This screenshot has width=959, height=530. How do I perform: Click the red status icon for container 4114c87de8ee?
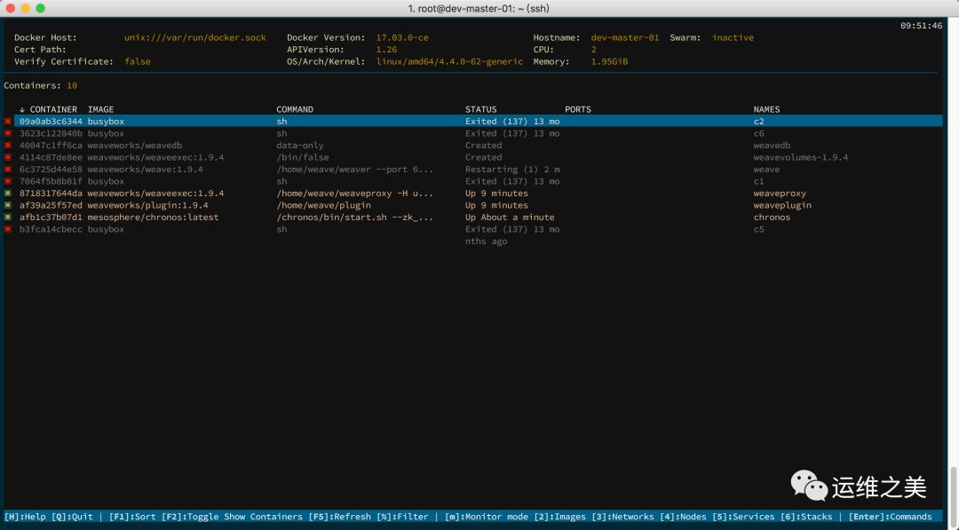coord(7,157)
